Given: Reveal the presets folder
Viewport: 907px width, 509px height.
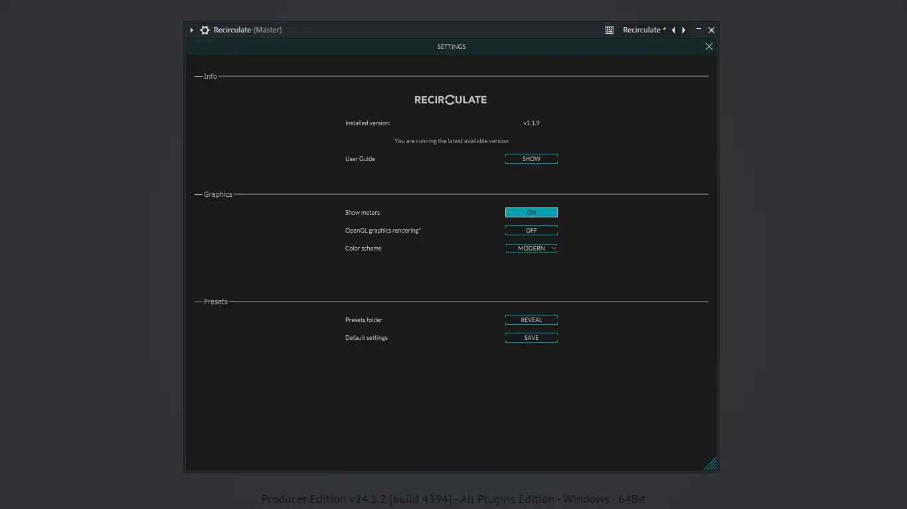Looking at the screenshot, I should click(531, 319).
